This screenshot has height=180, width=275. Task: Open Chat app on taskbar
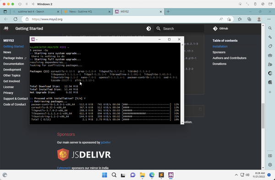(x=133, y=175)
